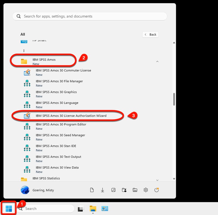Click the IBM SPSS Amos 30 Commuter License label
Image resolution: width=218 pixels, height=215 pixels.
tap(63, 70)
